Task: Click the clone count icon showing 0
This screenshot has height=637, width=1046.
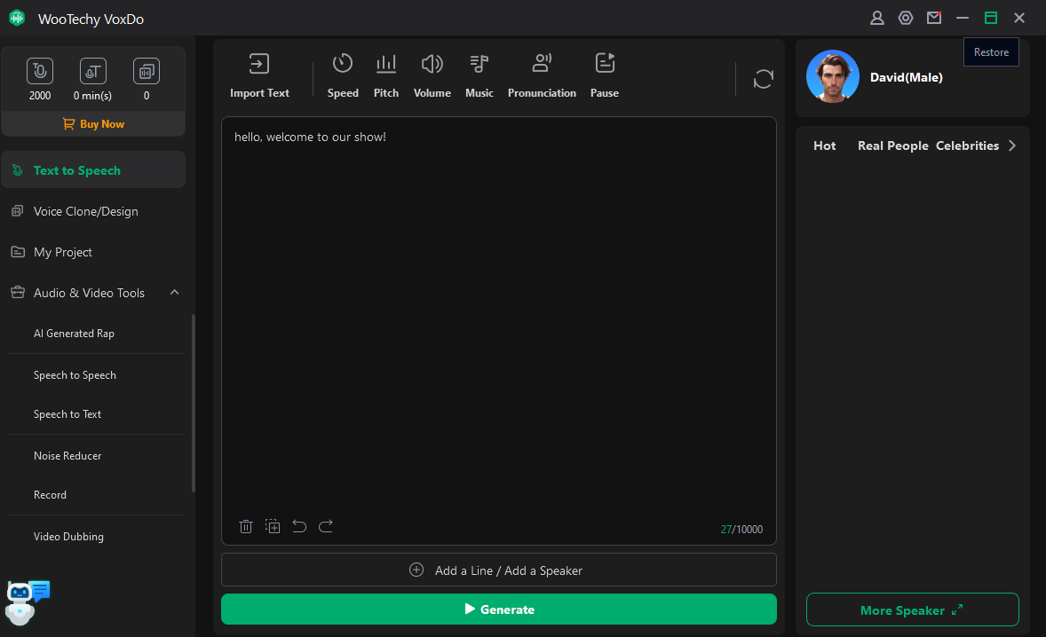Action: pos(147,71)
